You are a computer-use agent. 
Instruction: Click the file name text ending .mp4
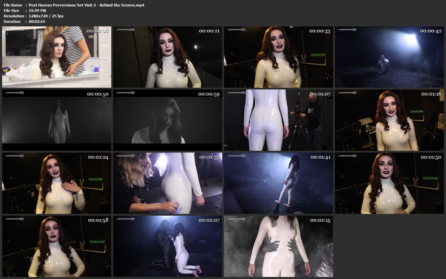coord(86,5)
